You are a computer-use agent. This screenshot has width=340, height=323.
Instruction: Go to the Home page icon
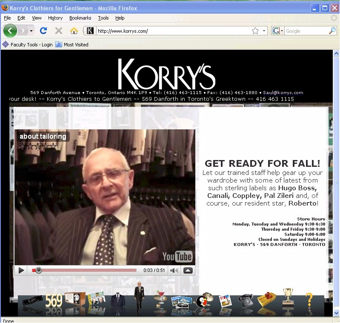tap(74, 31)
